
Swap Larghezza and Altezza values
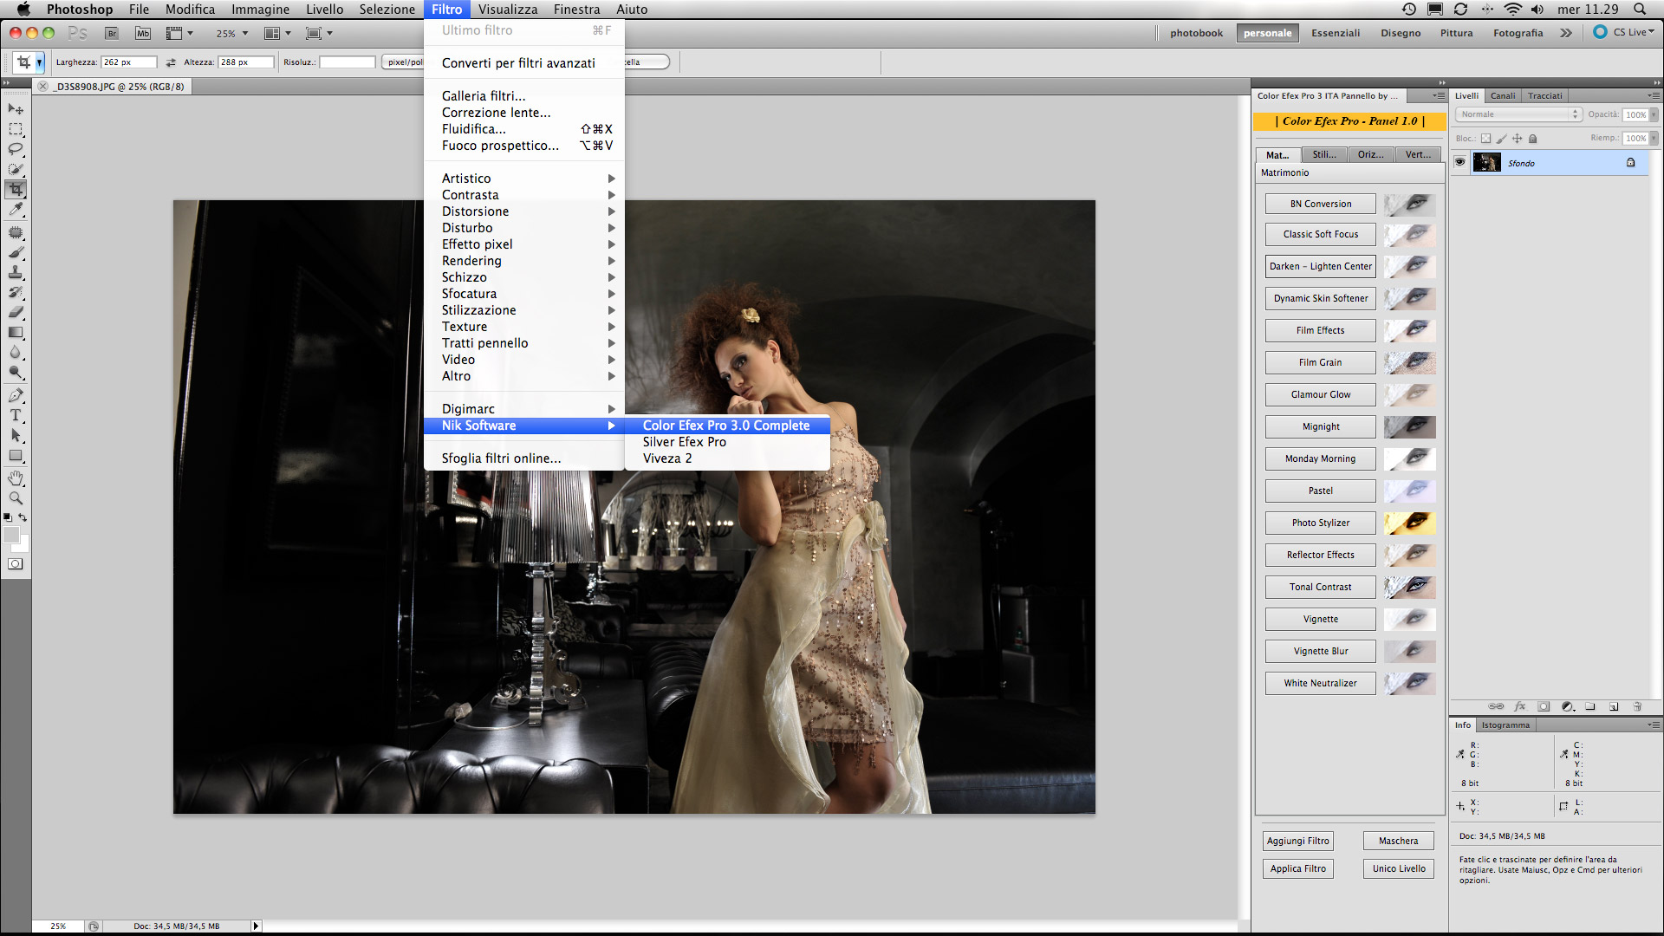[x=171, y=62]
